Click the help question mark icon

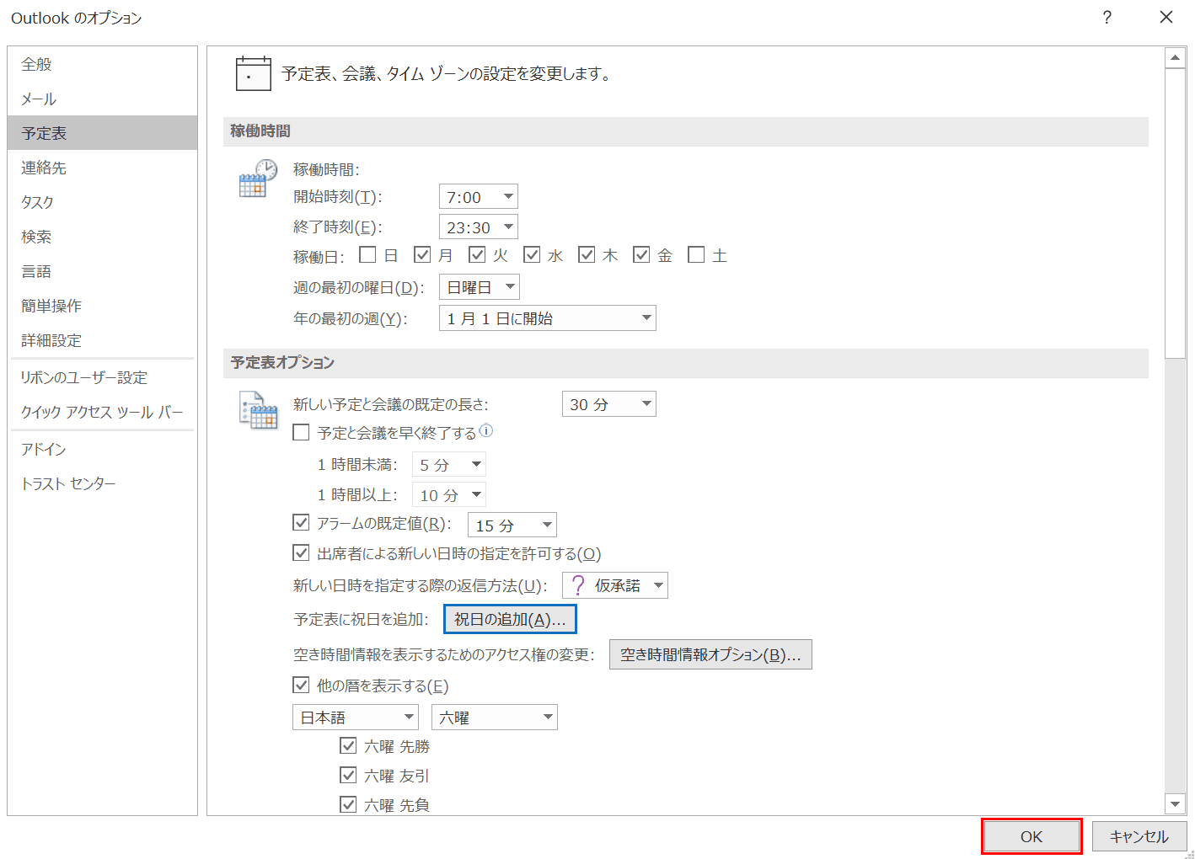pyautogui.click(x=1107, y=18)
